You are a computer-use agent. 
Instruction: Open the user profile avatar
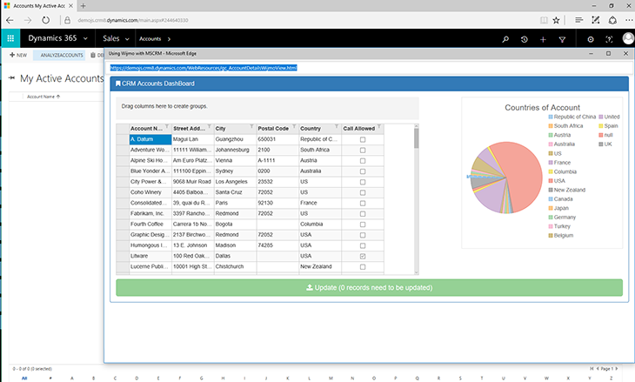pos(628,38)
